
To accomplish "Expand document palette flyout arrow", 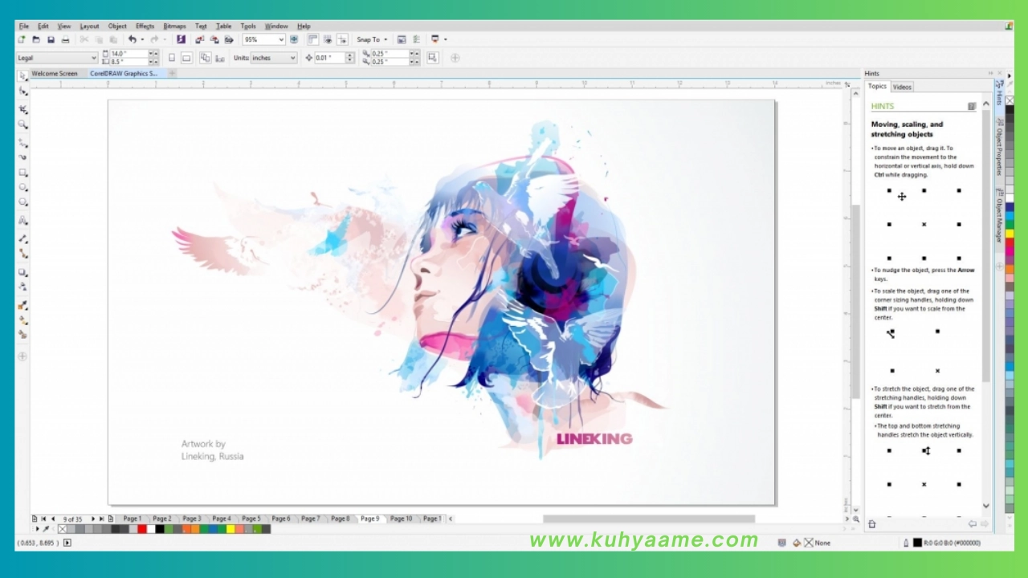I will (x=37, y=529).
